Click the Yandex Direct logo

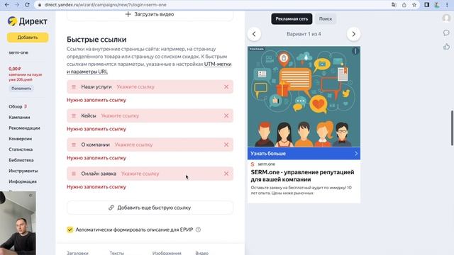click(x=28, y=21)
